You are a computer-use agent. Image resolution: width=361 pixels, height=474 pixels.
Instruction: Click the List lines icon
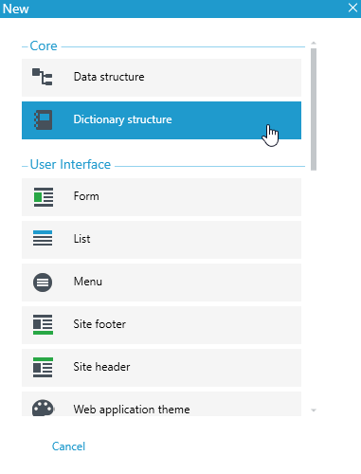(x=43, y=238)
